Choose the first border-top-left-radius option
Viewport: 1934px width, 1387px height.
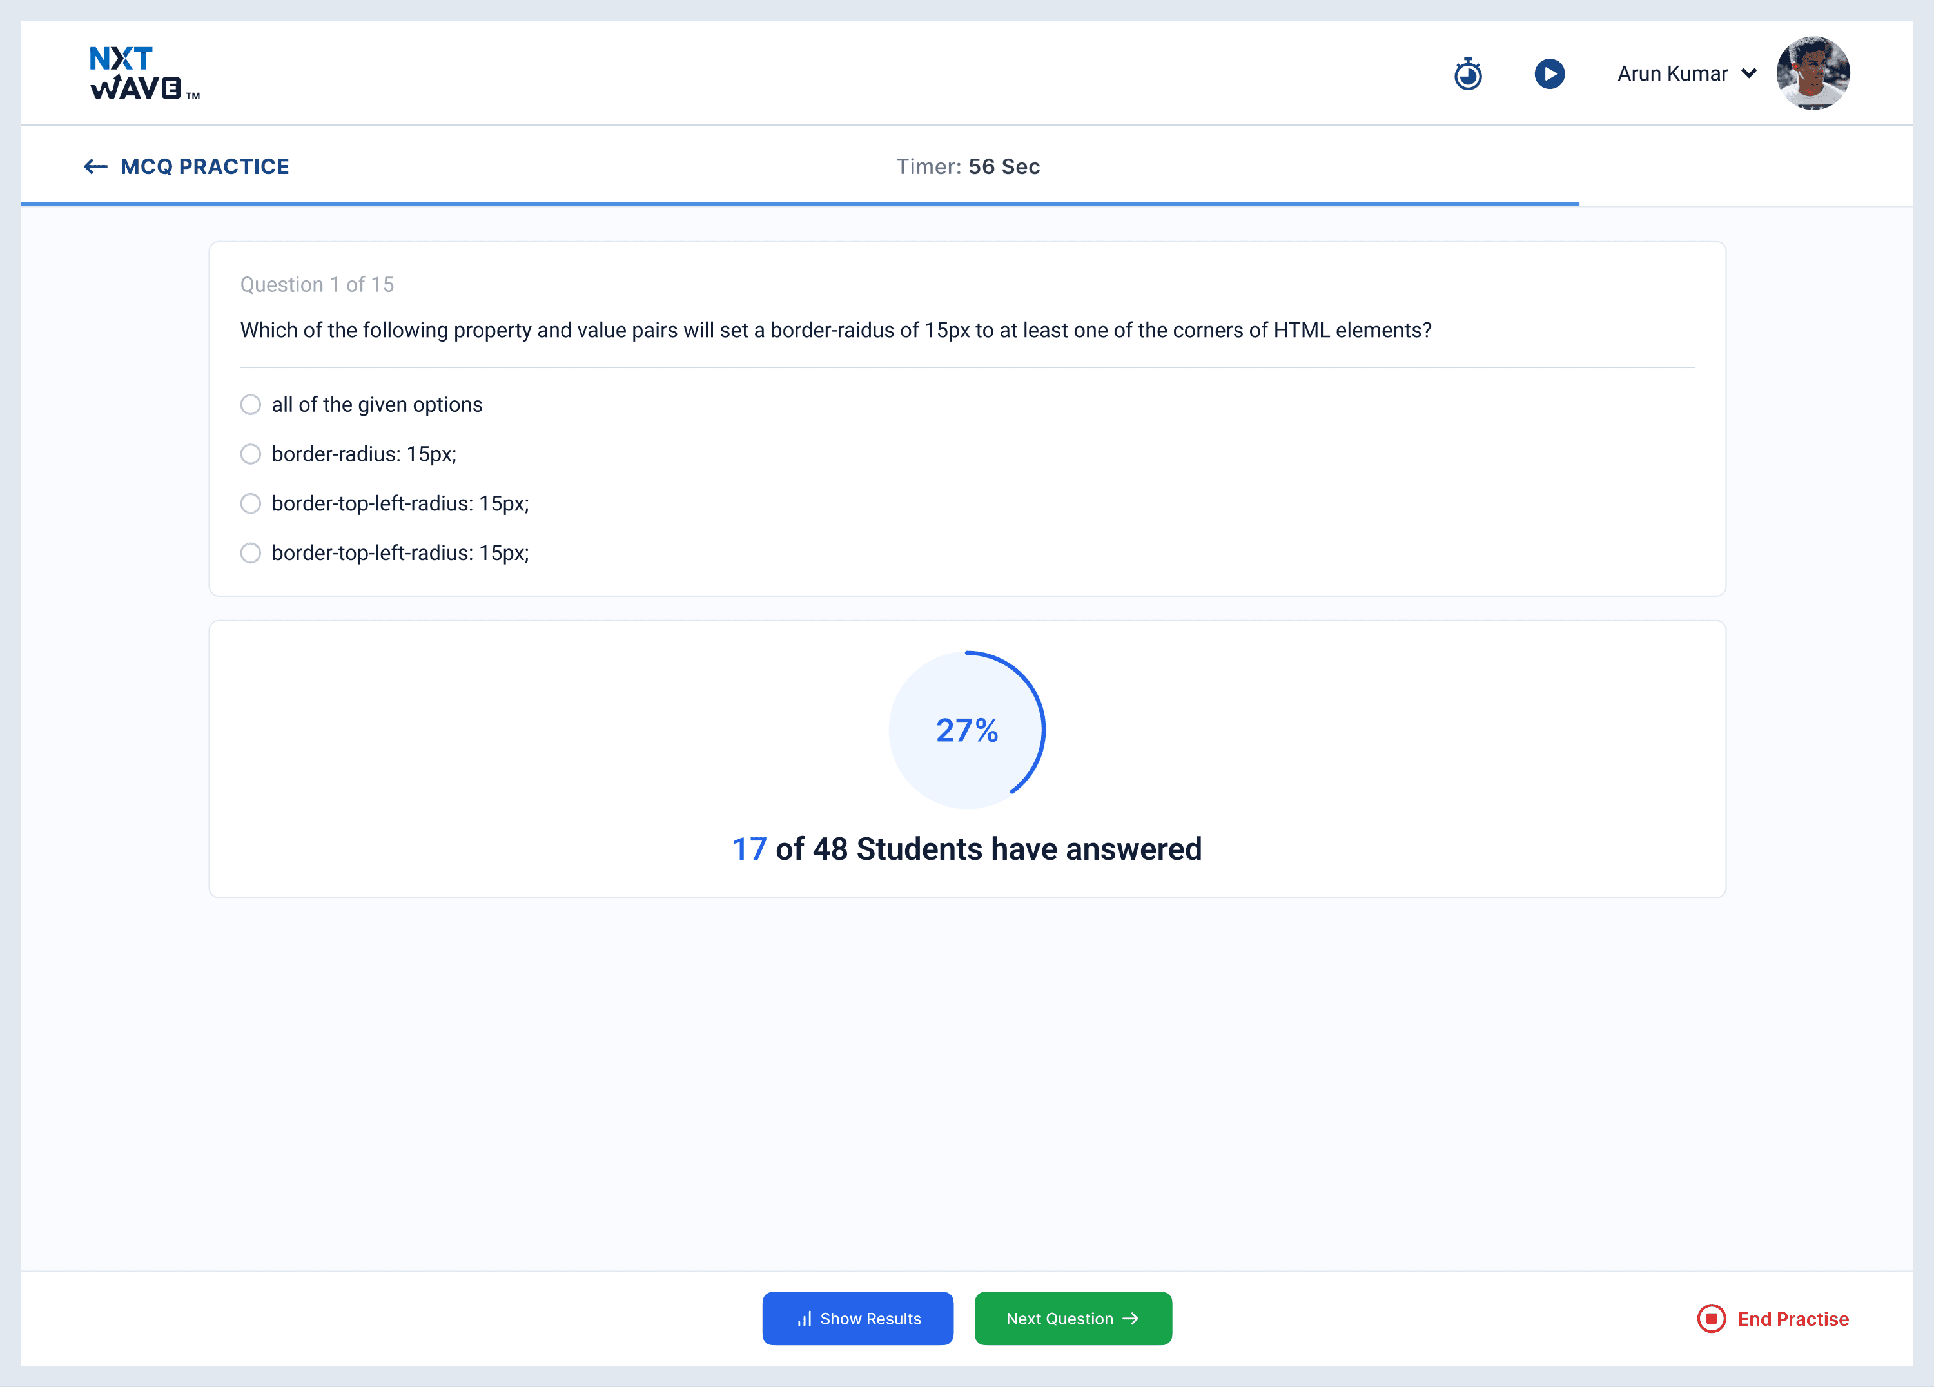coord(251,503)
